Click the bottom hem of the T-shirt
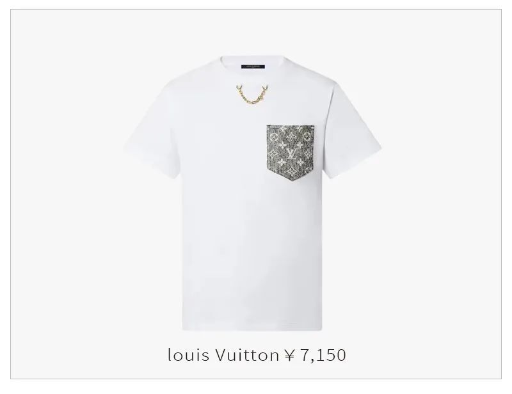The height and width of the screenshot is (394, 512). tap(252, 328)
